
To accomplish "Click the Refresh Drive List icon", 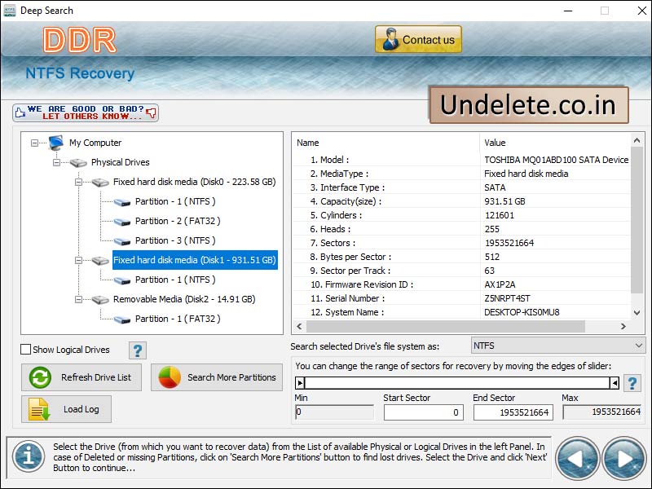I will pos(37,377).
